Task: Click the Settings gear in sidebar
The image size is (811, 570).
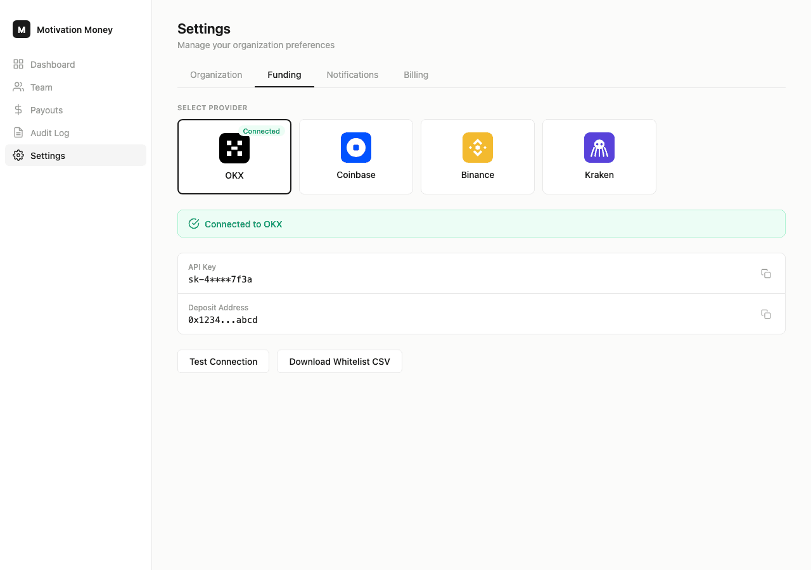Action: pyautogui.click(x=18, y=156)
